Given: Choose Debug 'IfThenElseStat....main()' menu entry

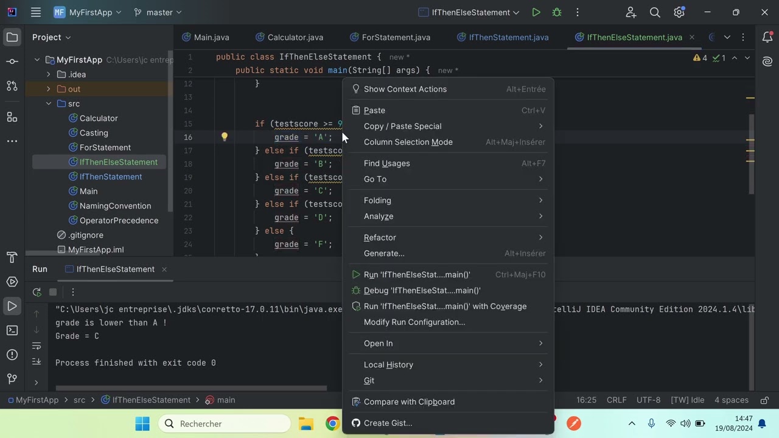Looking at the screenshot, I should [x=449, y=290].
